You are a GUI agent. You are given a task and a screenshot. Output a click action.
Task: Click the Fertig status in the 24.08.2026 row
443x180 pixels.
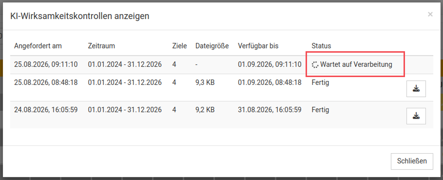320,110
